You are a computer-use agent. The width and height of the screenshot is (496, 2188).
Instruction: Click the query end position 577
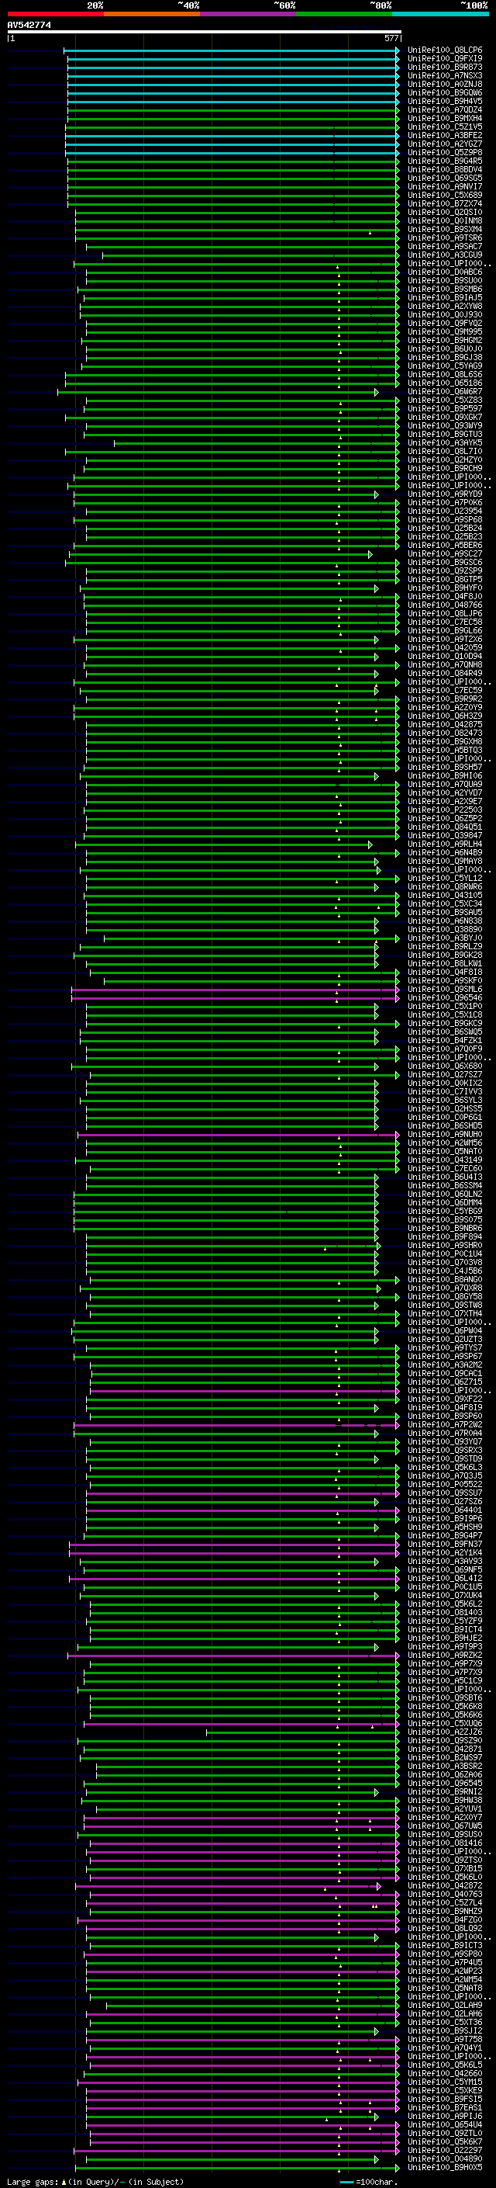pyautogui.click(x=391, y=39)
